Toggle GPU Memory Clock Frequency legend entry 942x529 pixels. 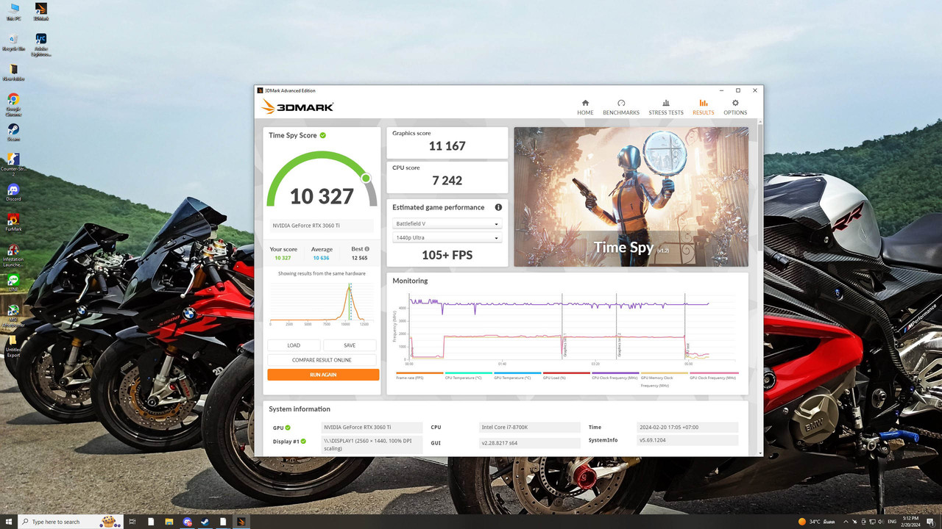pyautogui.click(x=664, y=379)
